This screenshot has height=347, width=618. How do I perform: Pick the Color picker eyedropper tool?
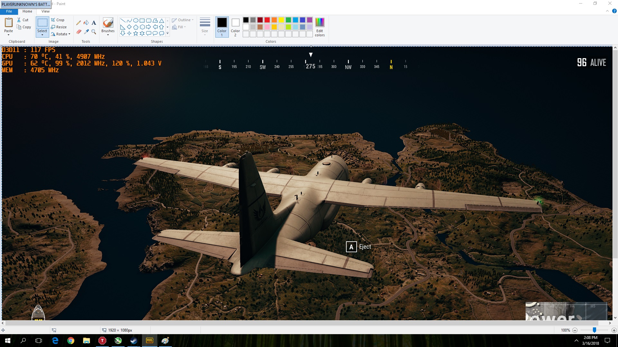[x=86, y=31]
